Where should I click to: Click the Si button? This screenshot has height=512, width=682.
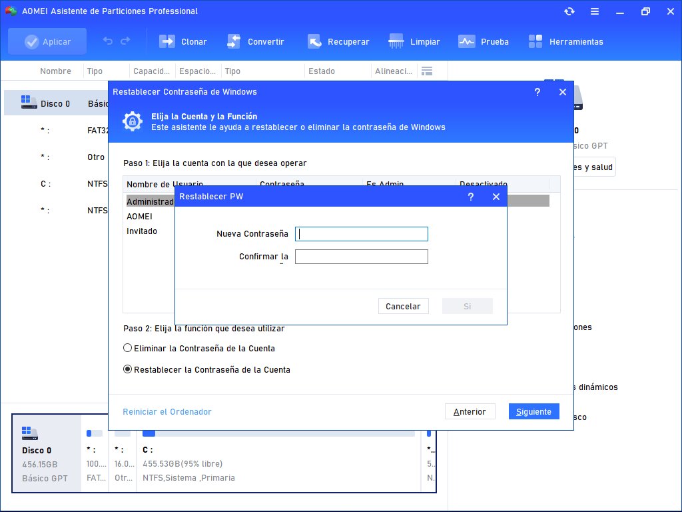pyautogui.click(x=467, y=306)
